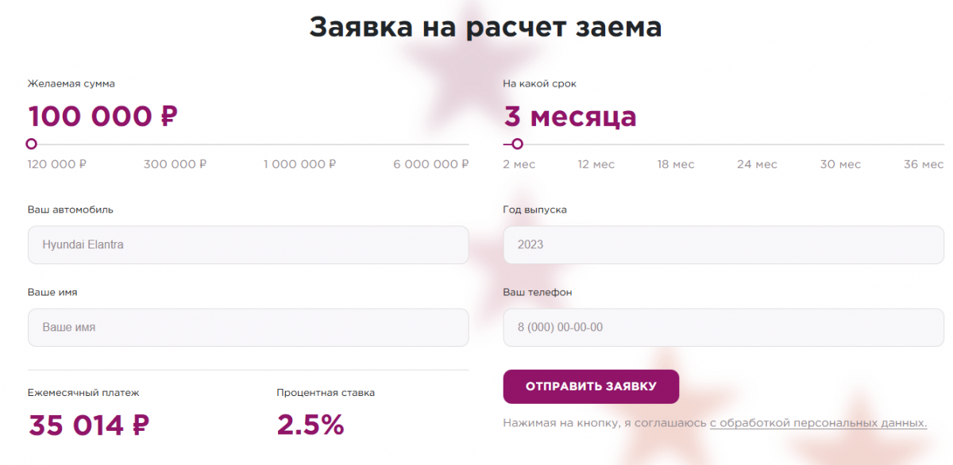The width and height of the screenshot is (953, 465).
Task: Open the personal data processing link
Action: pos(818,423)
